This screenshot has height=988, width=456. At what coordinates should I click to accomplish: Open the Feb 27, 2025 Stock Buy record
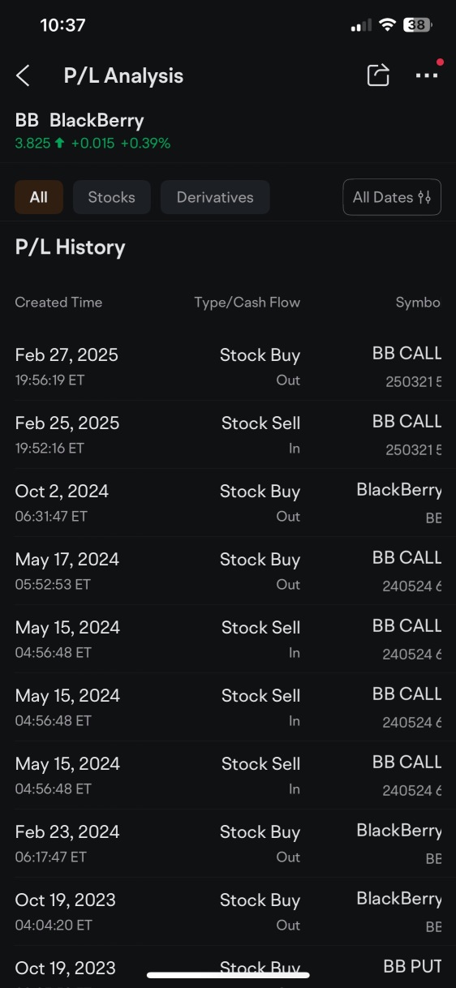click(228, 367)
